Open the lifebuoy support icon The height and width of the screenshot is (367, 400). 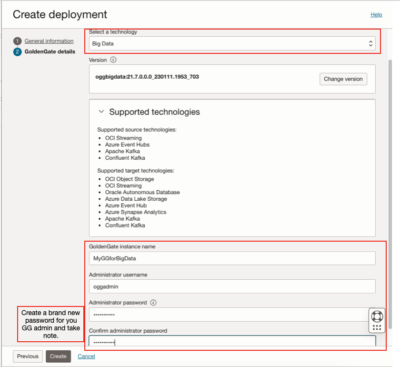(x=377, y=316)
